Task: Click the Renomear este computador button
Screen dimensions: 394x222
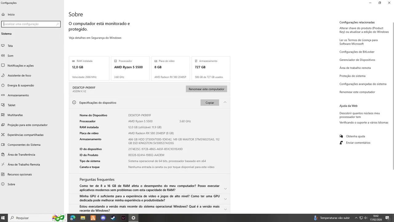Action: [206, 89]
